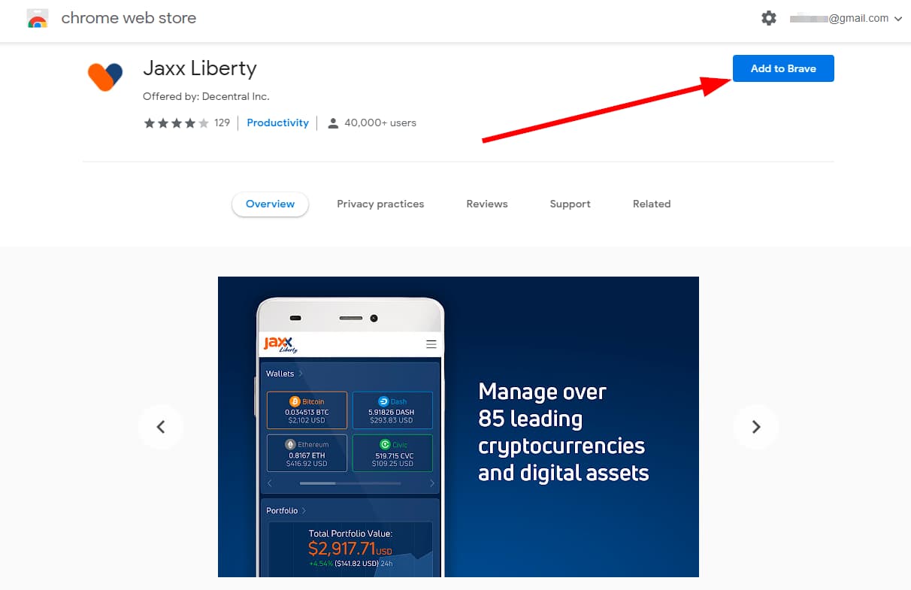Go to previous screenshot with left arrow
The width and height of the screenshot is (911, 590).
(161, 427)
